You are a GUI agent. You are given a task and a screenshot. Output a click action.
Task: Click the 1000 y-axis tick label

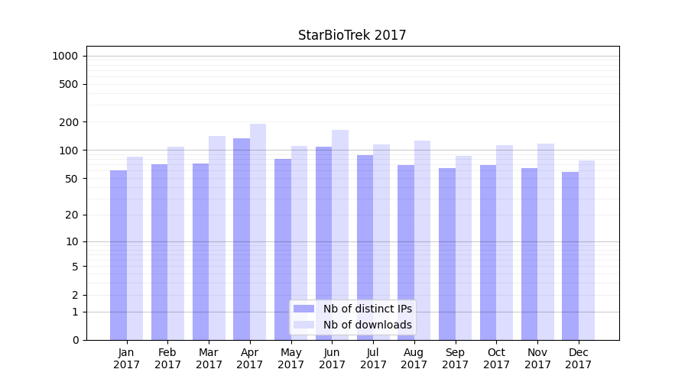65,56
